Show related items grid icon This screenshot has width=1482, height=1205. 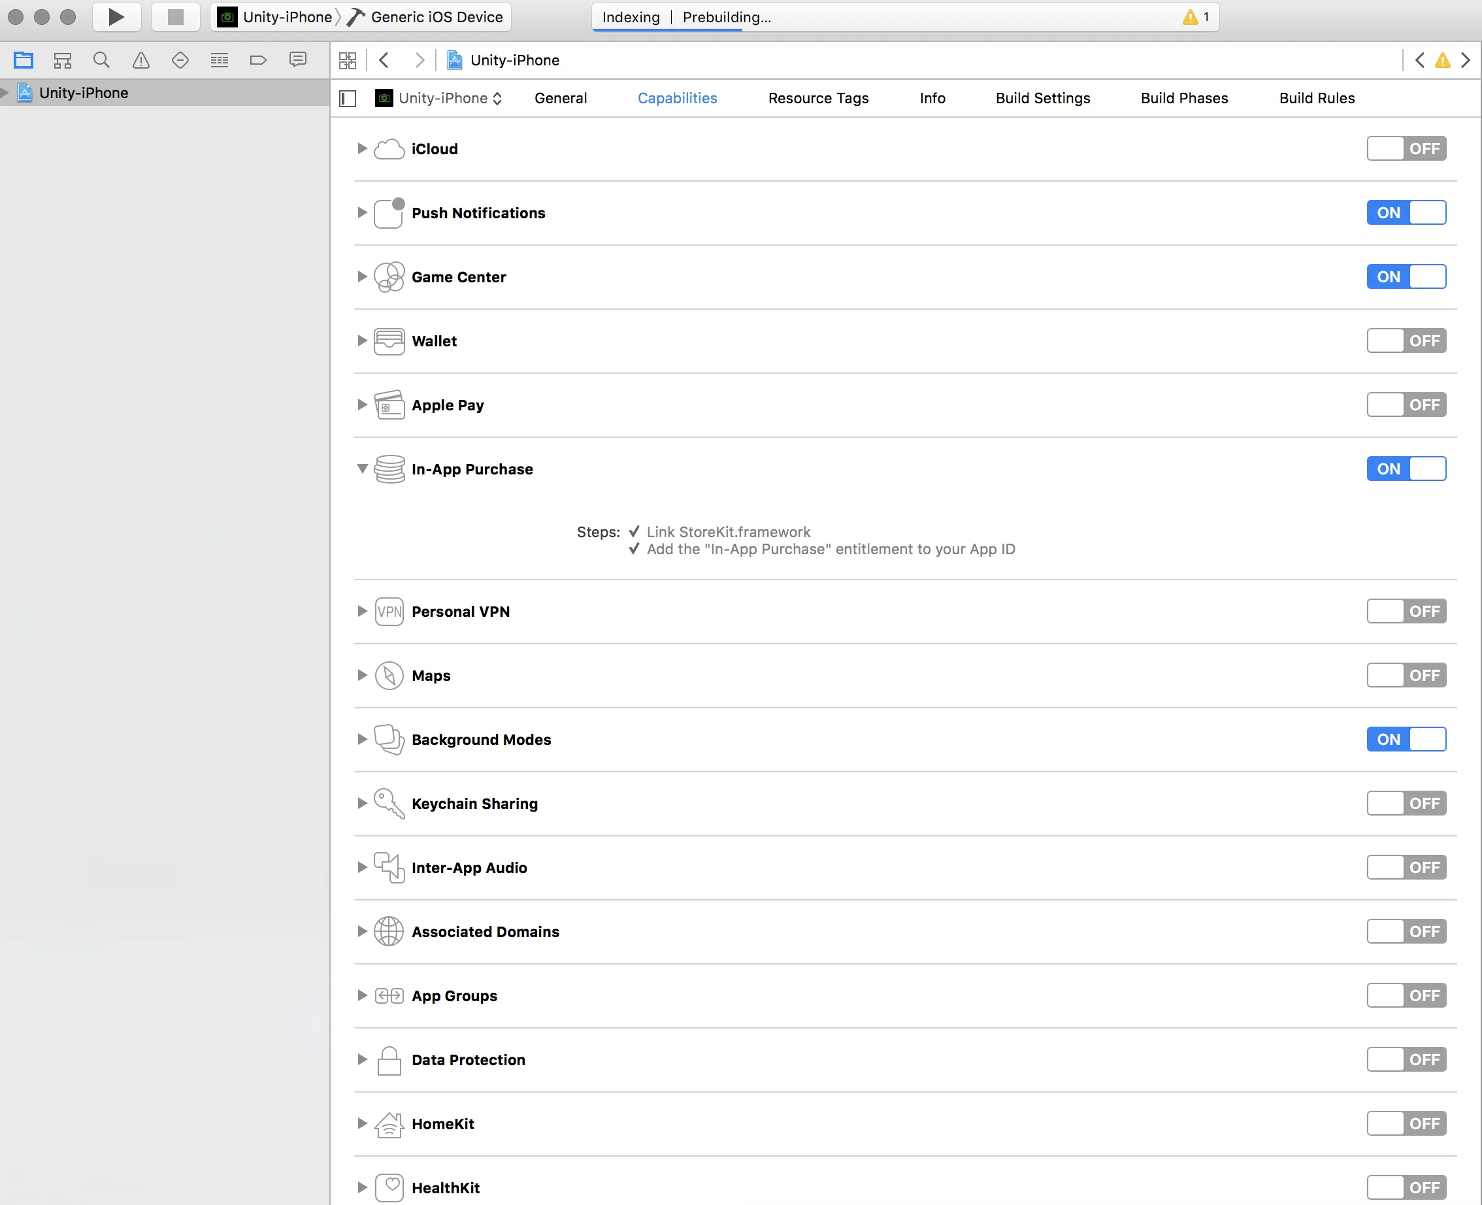tap(348, 60)
